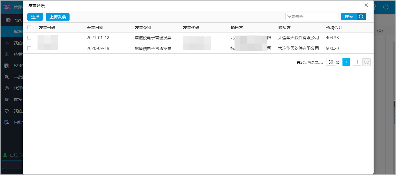Click the 经我 sidebar icon

pos(7,66)
